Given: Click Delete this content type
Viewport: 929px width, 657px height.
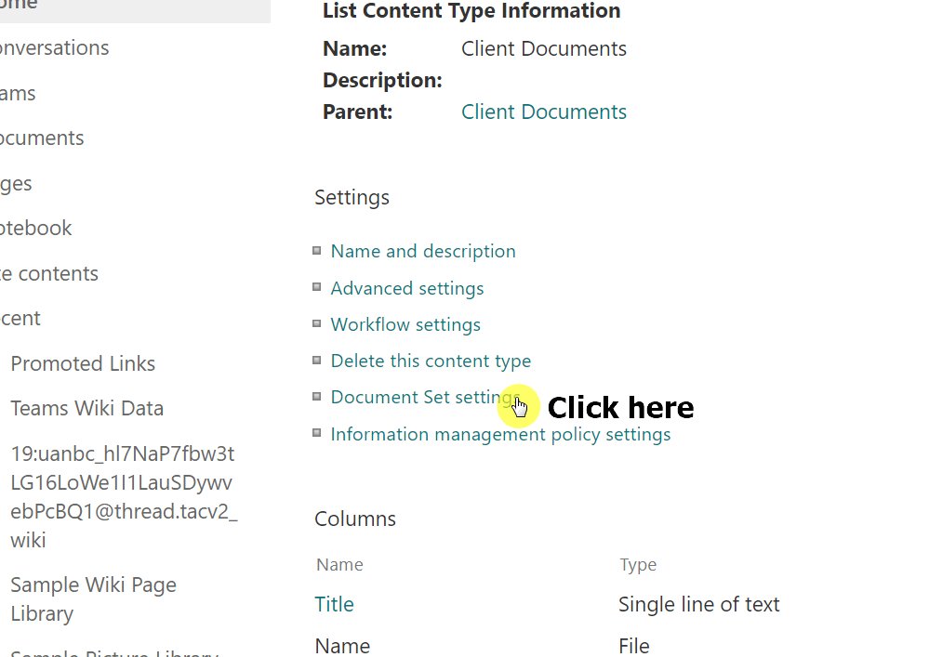Looking at the screenshot, I should pos(431,361).
